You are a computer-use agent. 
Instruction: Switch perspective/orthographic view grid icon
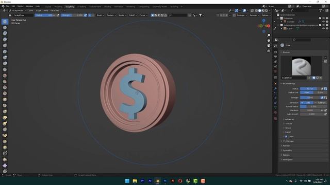coord(269,51)
